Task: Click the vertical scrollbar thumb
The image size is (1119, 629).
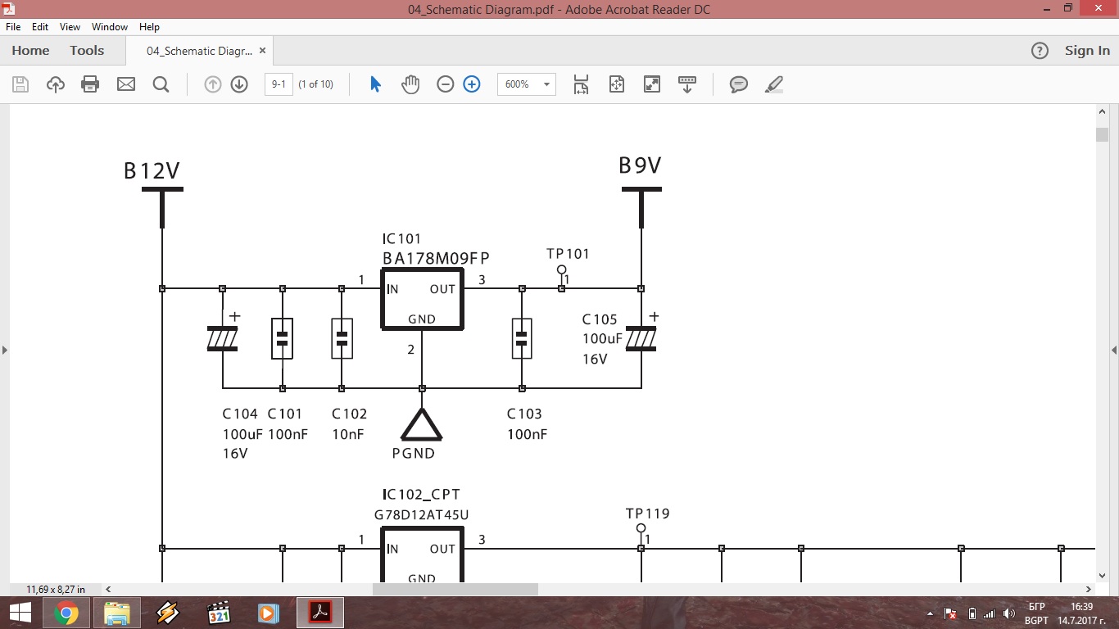Action: (1102, 135)
